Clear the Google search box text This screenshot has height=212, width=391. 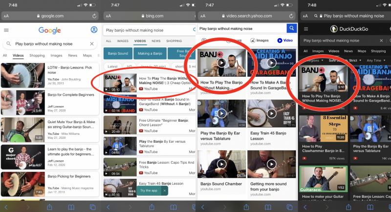(x=91, y=44)
